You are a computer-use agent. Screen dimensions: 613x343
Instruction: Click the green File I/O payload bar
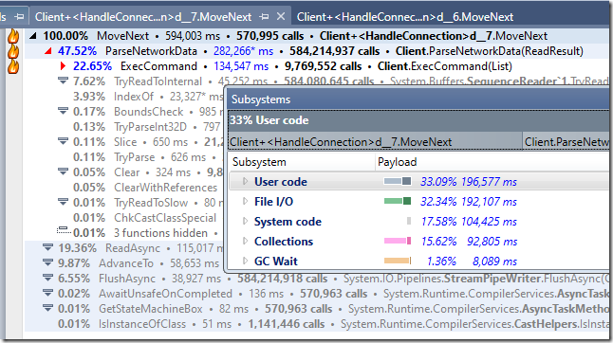[398, 201]
